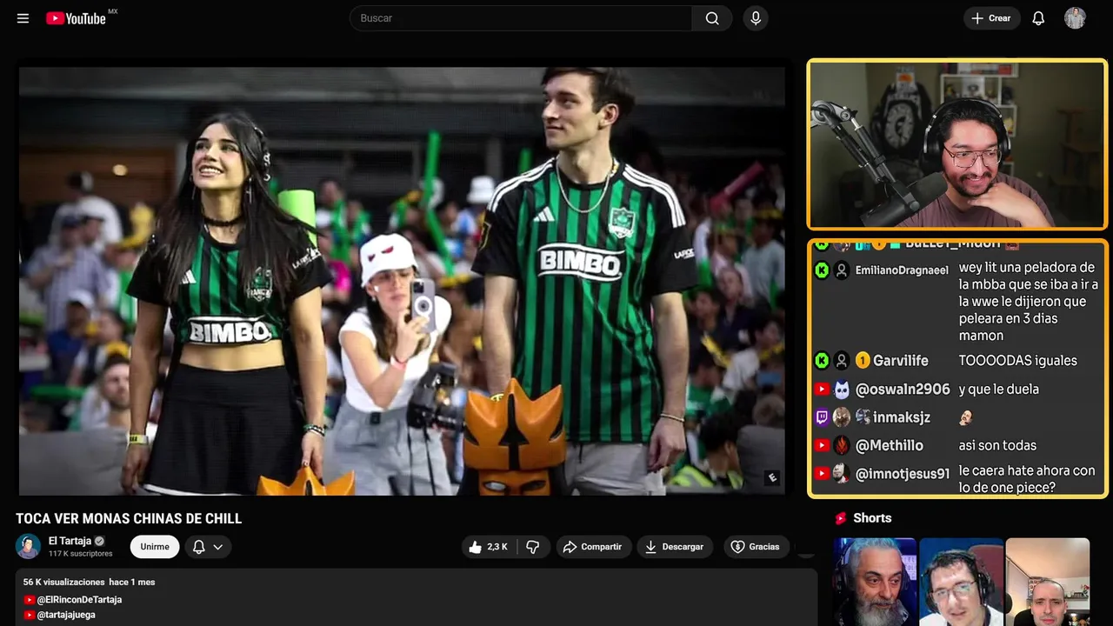The width and height of the screenshot is (1113, 626).
Task: Open the hamburger guide menu
Action: click(23, 18)
